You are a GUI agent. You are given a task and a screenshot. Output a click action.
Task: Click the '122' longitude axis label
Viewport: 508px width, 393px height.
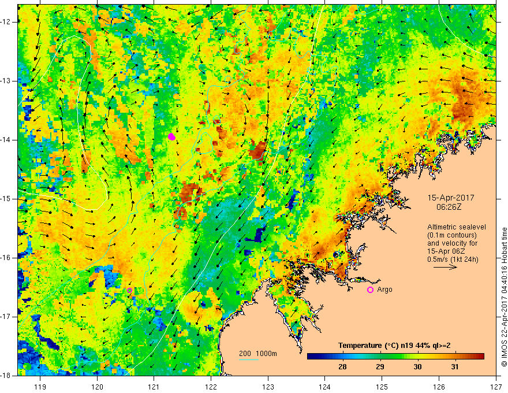tap(211, 387)
